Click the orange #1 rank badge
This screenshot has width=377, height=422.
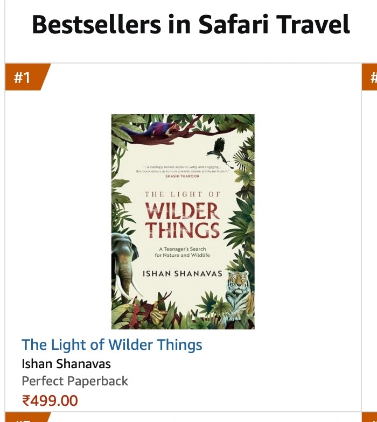tap(25, 78)
